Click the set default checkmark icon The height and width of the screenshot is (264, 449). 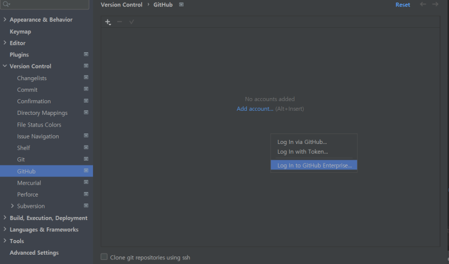[131, 21]
